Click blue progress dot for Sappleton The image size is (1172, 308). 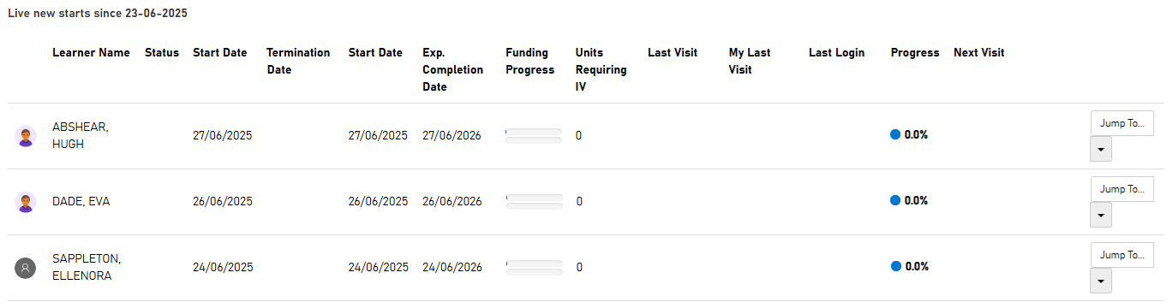[896, 266]
